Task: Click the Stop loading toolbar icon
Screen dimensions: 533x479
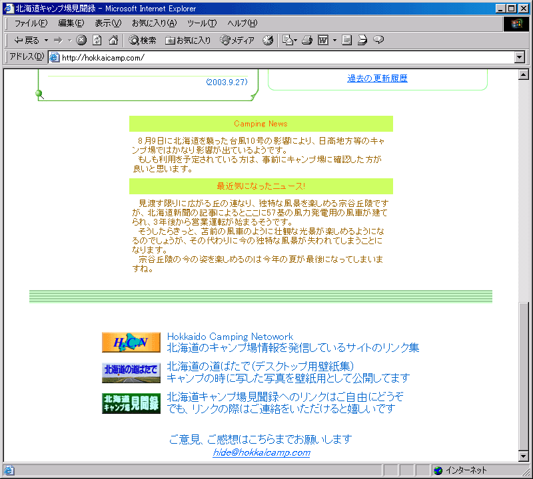Action: (x=81, y=40)
